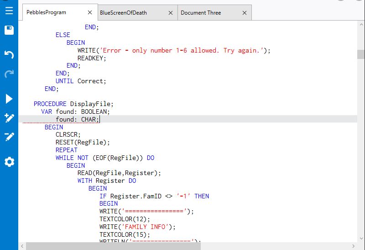The height and width of the screenshot is (250, 365).
Task: Click the 'REPEAT' keyword
Action: pyautogui.click(x=66, y=150)
